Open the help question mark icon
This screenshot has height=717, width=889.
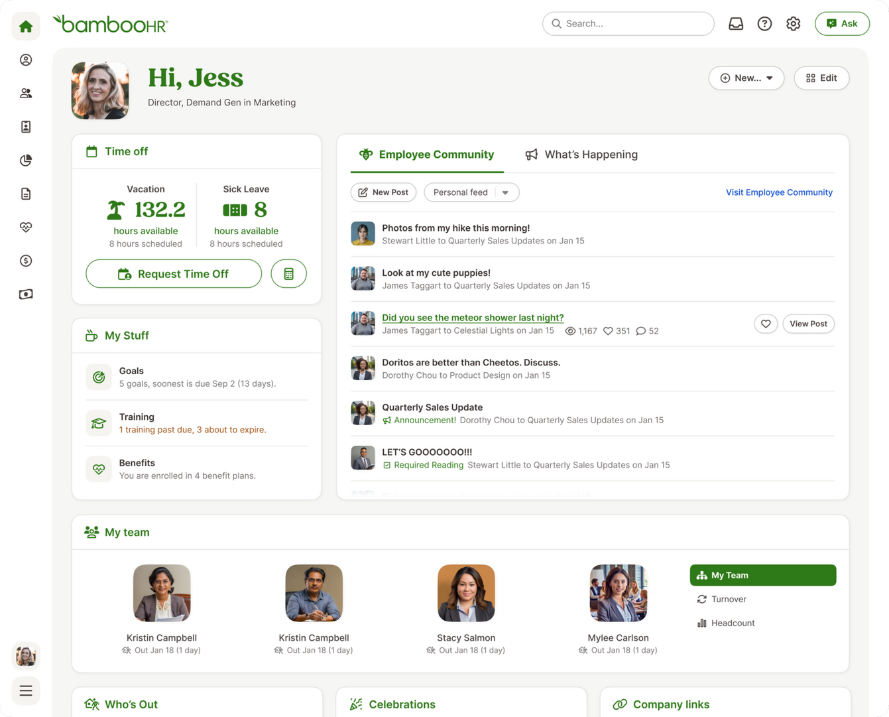click(764, 24)
